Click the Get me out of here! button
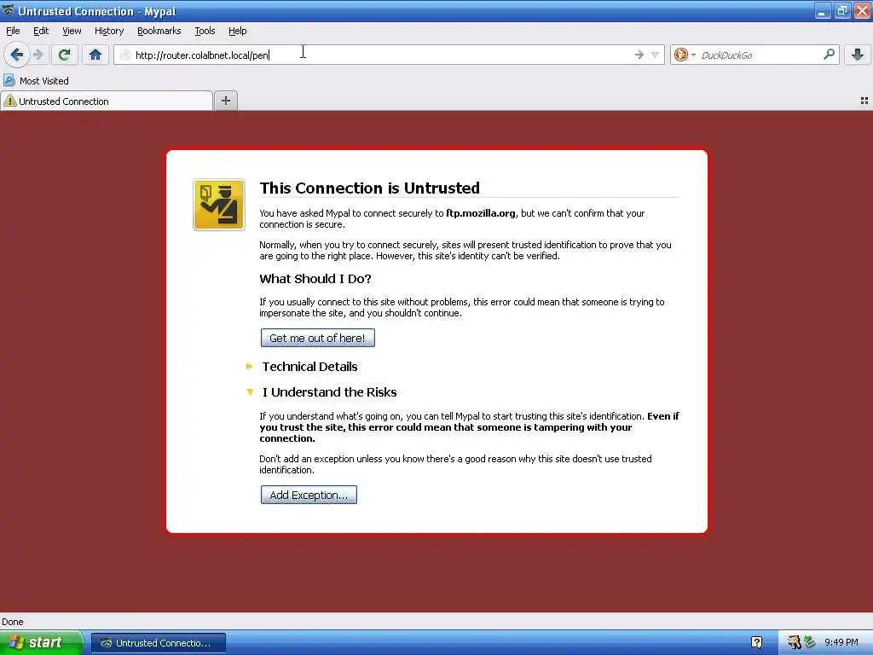 317,338
